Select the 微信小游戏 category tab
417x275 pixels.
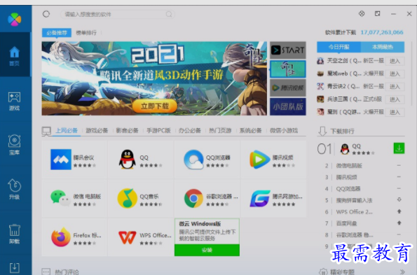tap(284, 130)
